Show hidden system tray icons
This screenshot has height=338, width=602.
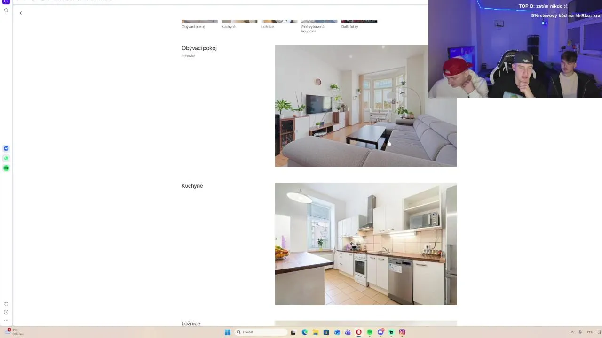572,332
